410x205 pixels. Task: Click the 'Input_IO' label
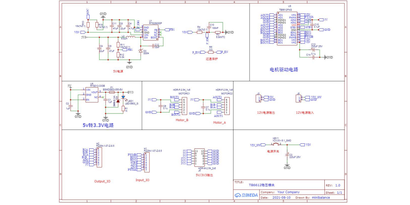(x=142, y=180)
